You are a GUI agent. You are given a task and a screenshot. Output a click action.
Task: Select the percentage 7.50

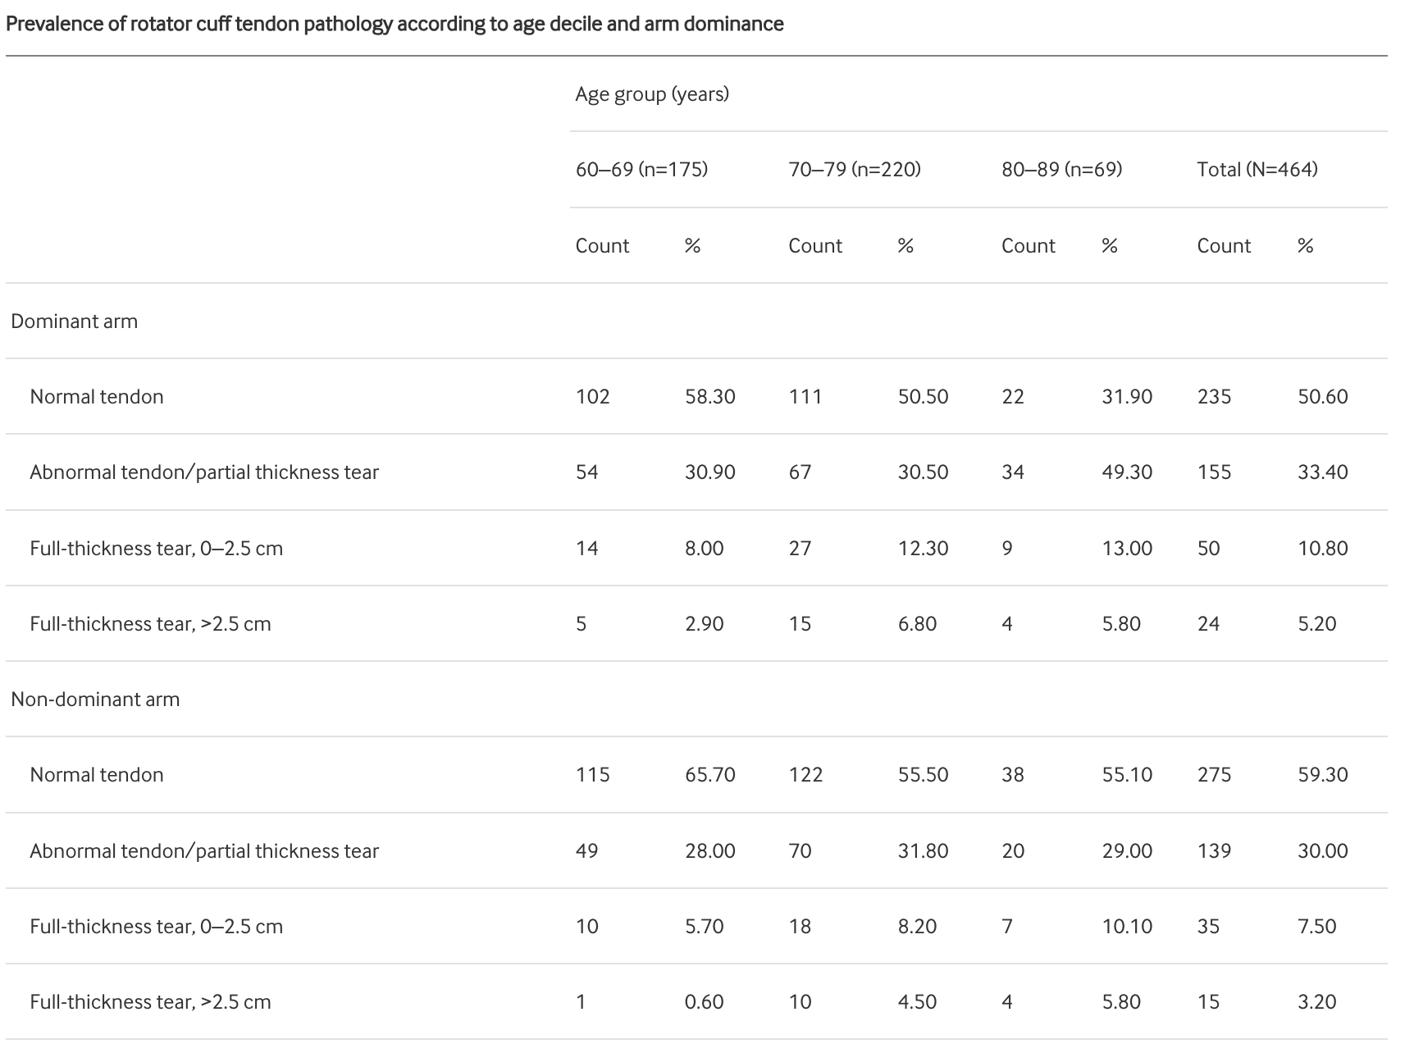(x=1317, y=927)
